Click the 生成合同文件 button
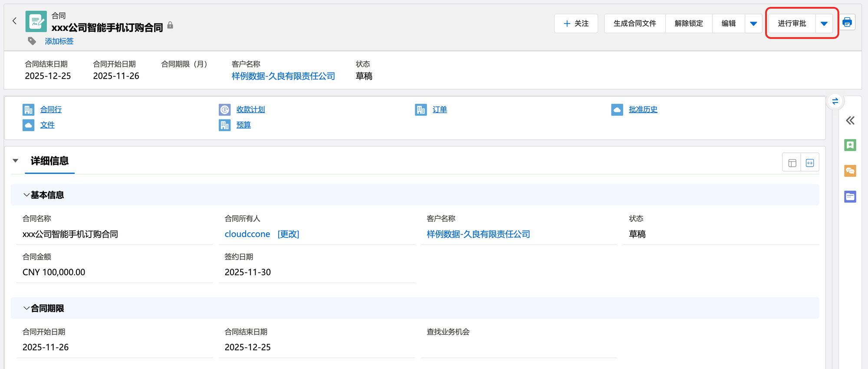868x369 pixels. click(635, 23)
